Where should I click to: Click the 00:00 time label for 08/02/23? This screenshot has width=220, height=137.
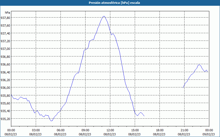click(11, 130)
